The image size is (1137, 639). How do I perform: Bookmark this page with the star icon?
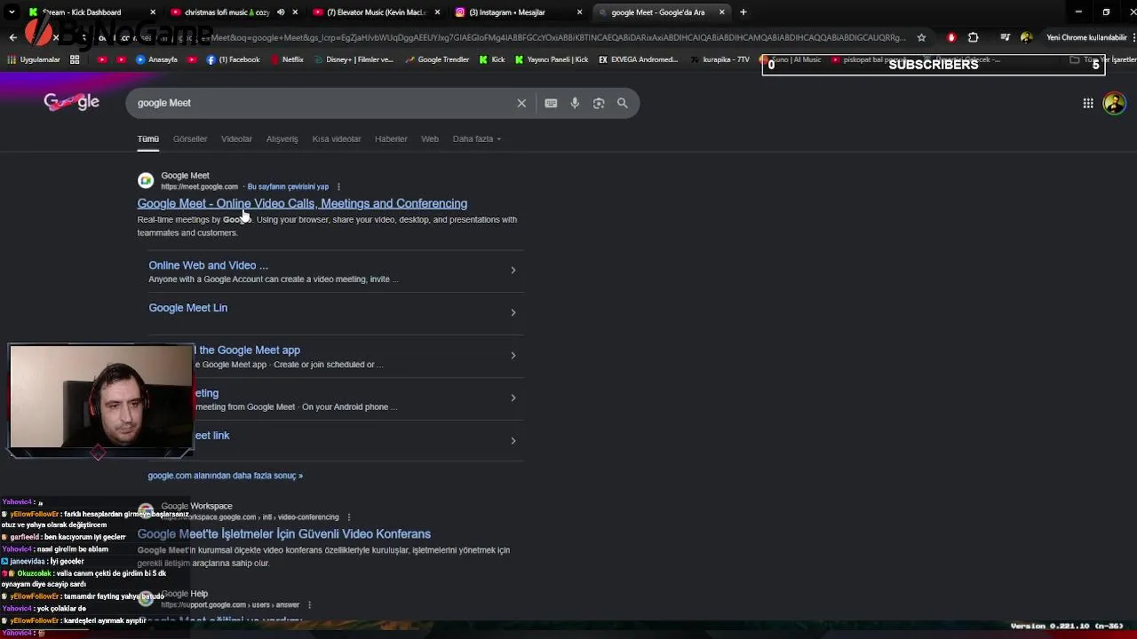click(x=921, y=37)
